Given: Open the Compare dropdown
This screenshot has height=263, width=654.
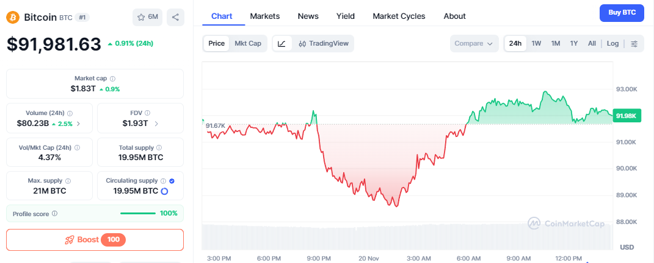Looking at the screenshot, I should click(x=474, y=44).
